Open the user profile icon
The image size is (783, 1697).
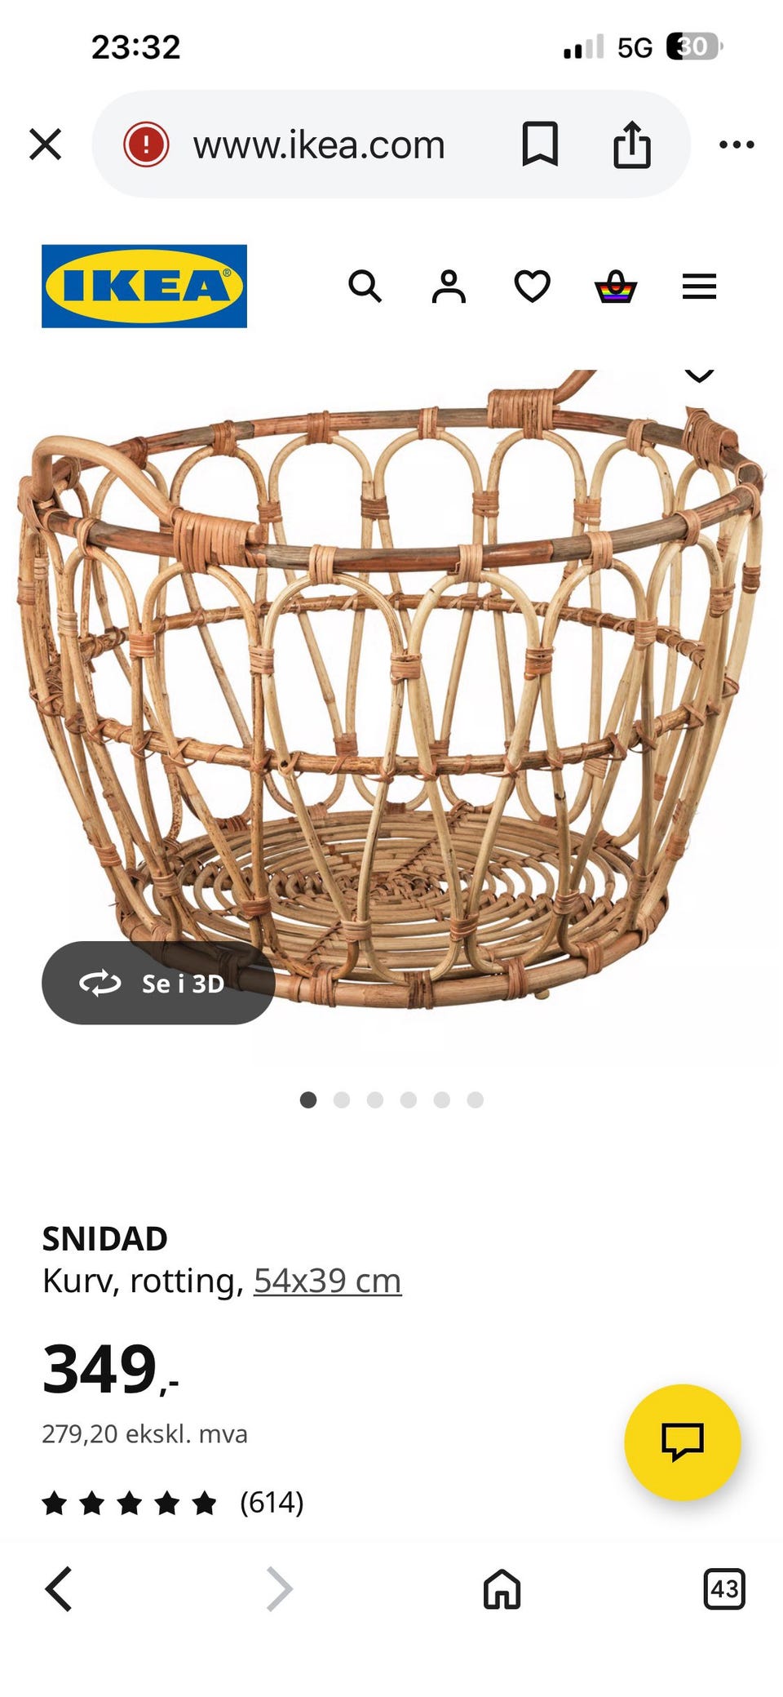[x=449, y=287]
